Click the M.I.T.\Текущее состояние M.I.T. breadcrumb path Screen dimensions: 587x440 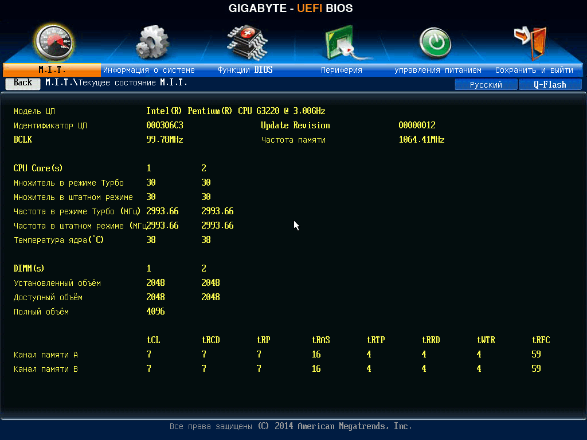click(x=116, y=82)
